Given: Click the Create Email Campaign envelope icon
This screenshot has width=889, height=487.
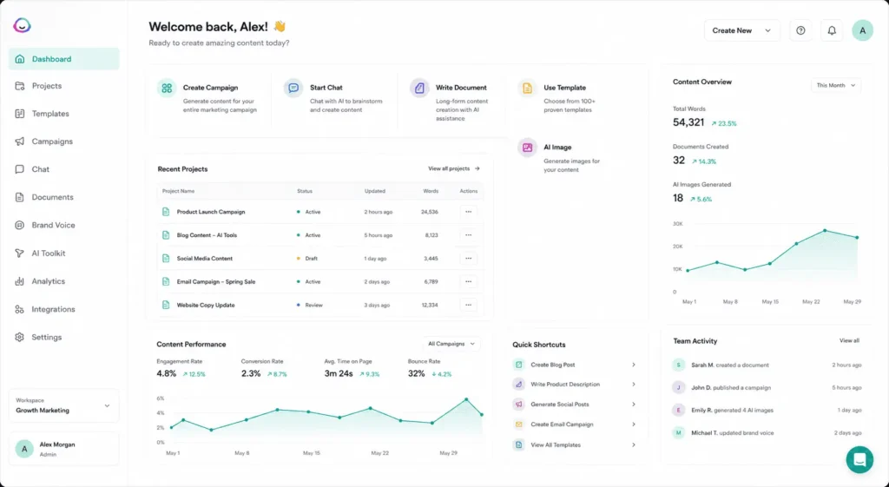Looking at the screenshot, I should (519, 424).
